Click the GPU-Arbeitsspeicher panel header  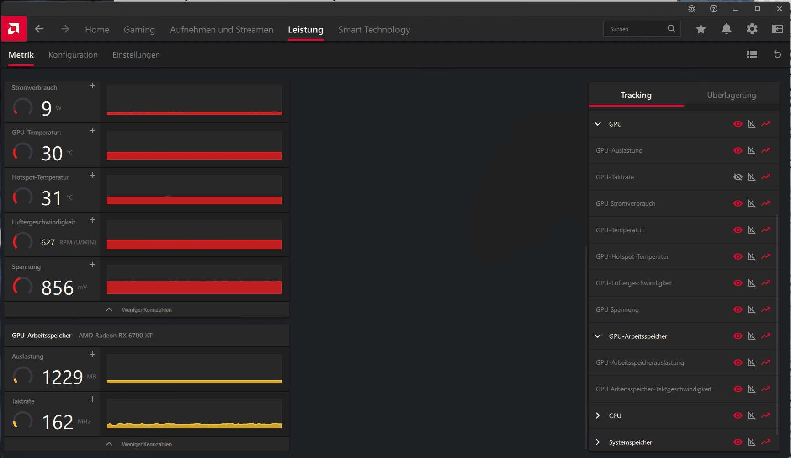point(147,336)
